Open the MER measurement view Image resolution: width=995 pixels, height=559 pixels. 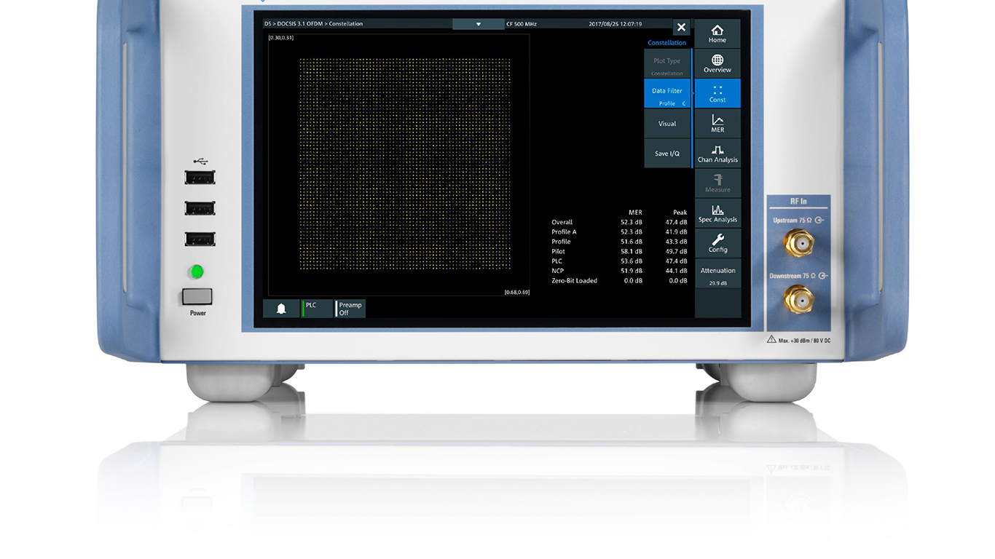tap(717, 124)
